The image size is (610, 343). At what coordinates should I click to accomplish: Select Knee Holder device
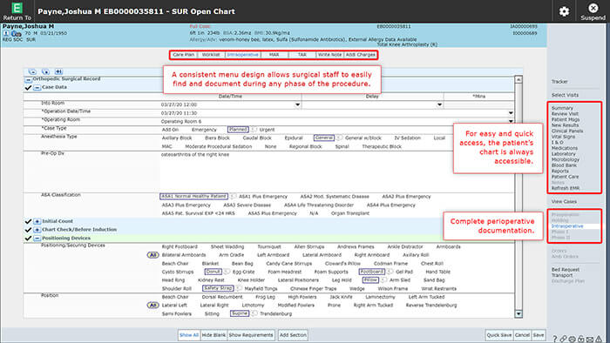pyautogui.click(x=251, y=280)
